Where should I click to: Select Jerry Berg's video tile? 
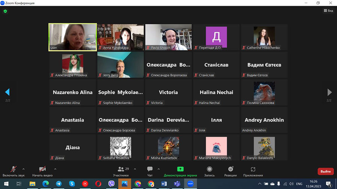tap(120, 65)
